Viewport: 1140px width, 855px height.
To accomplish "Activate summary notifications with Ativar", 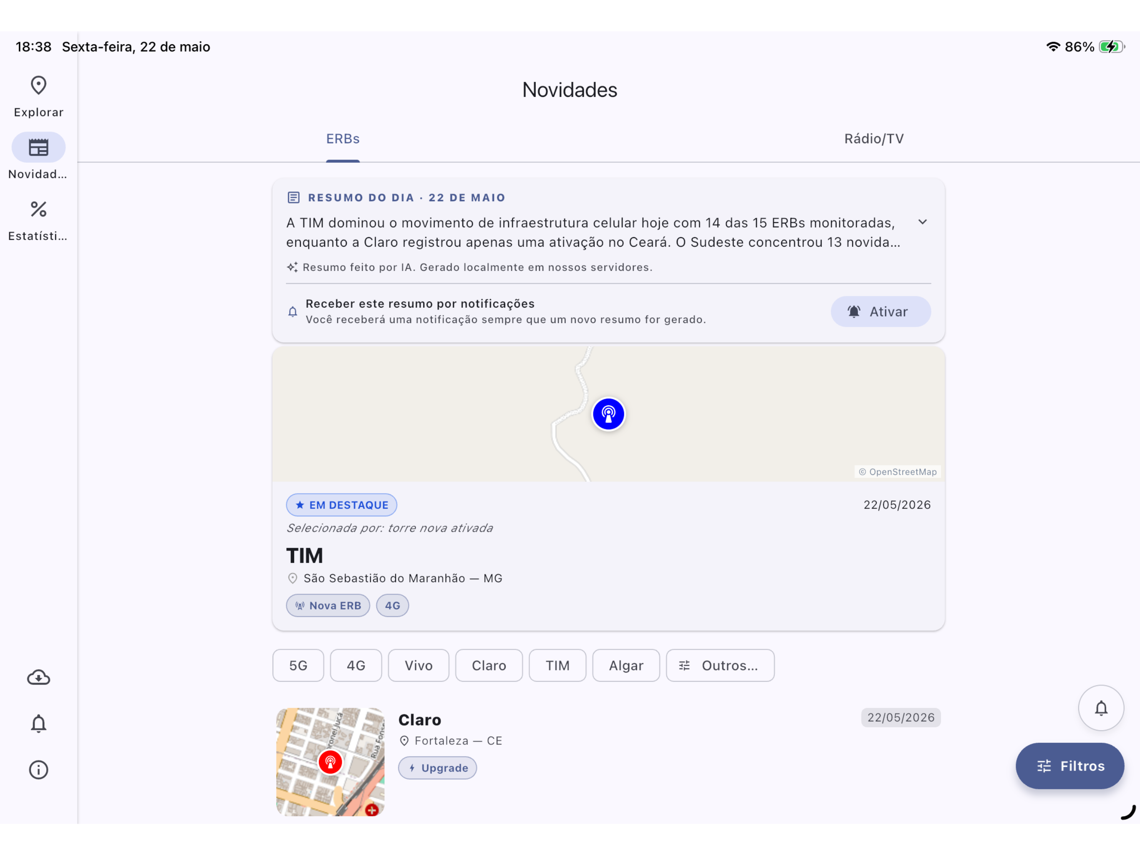I will (881, 311).
